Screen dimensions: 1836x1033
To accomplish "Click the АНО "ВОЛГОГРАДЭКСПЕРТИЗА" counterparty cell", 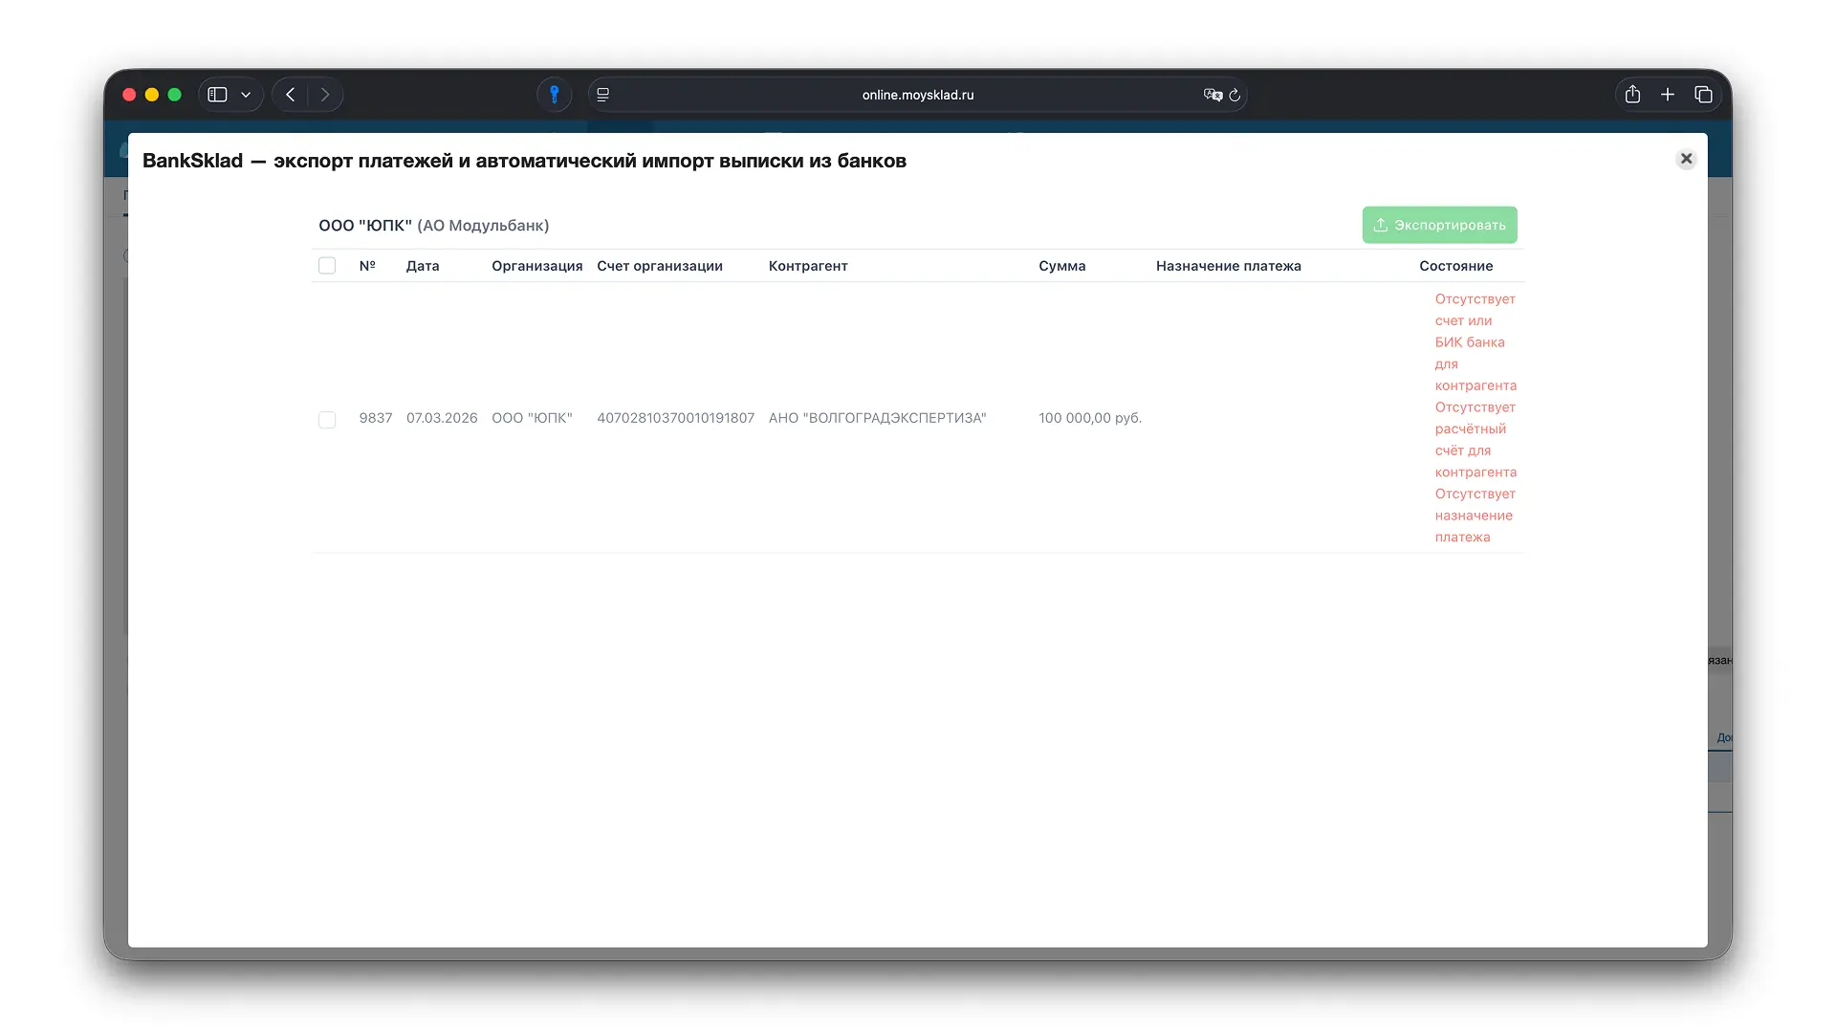I will click(877, 418).
